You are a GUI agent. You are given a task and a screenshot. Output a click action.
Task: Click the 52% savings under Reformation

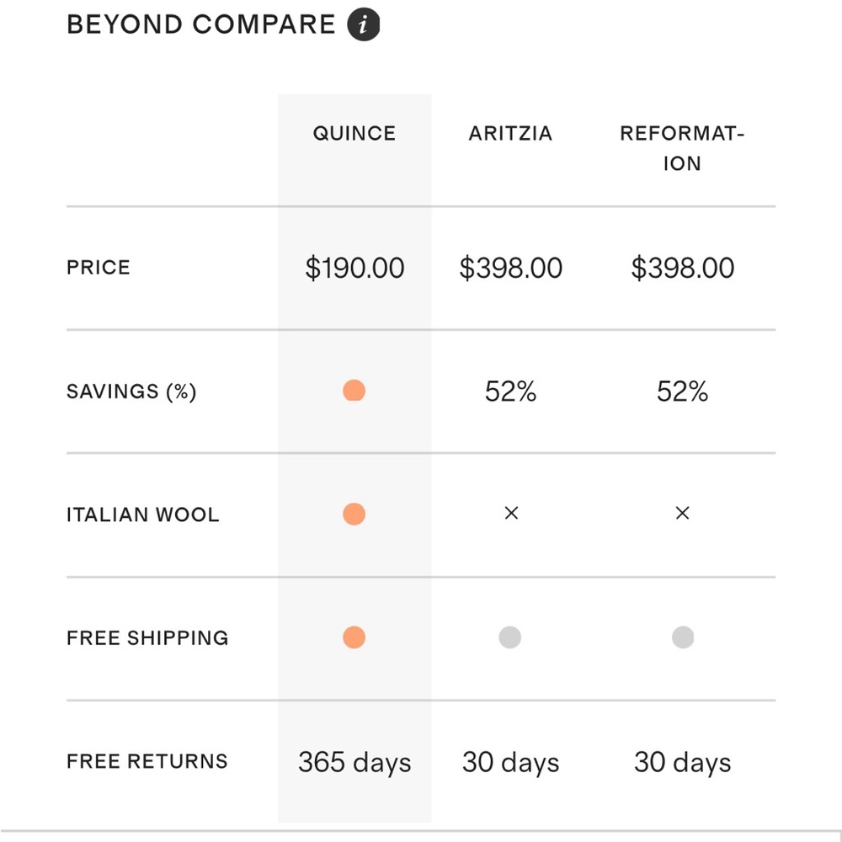[x=683, y=391]
